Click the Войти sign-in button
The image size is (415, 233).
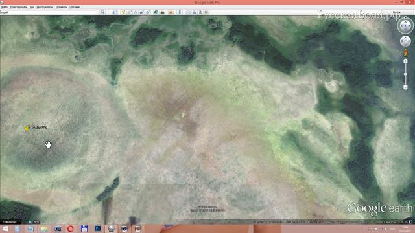pyautogui.click(x=396, y=12)
